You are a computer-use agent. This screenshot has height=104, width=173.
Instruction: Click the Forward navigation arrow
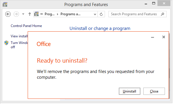[16, 14]
